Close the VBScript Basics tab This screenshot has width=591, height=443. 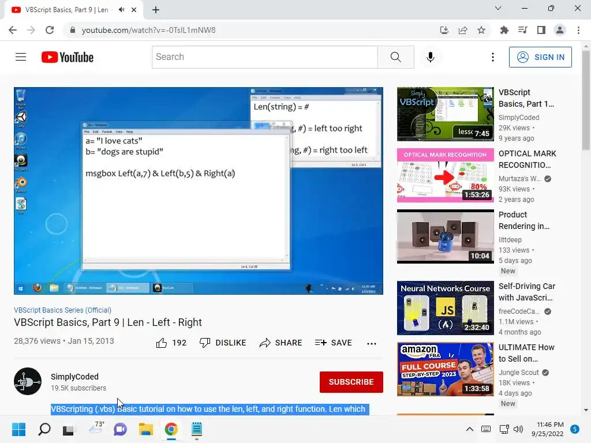134,10
